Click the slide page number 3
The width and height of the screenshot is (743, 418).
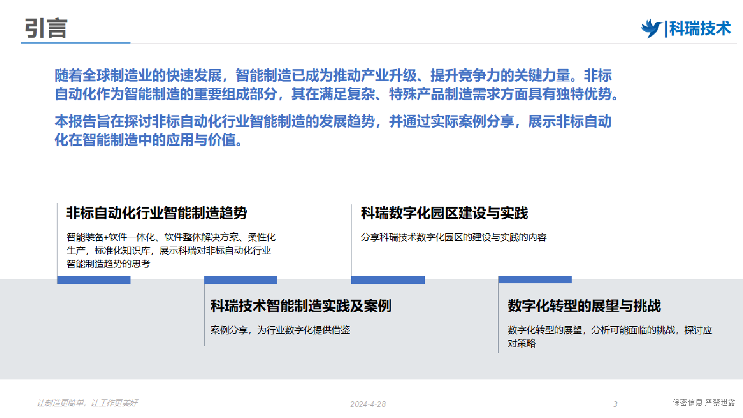[x=615, y=404]
